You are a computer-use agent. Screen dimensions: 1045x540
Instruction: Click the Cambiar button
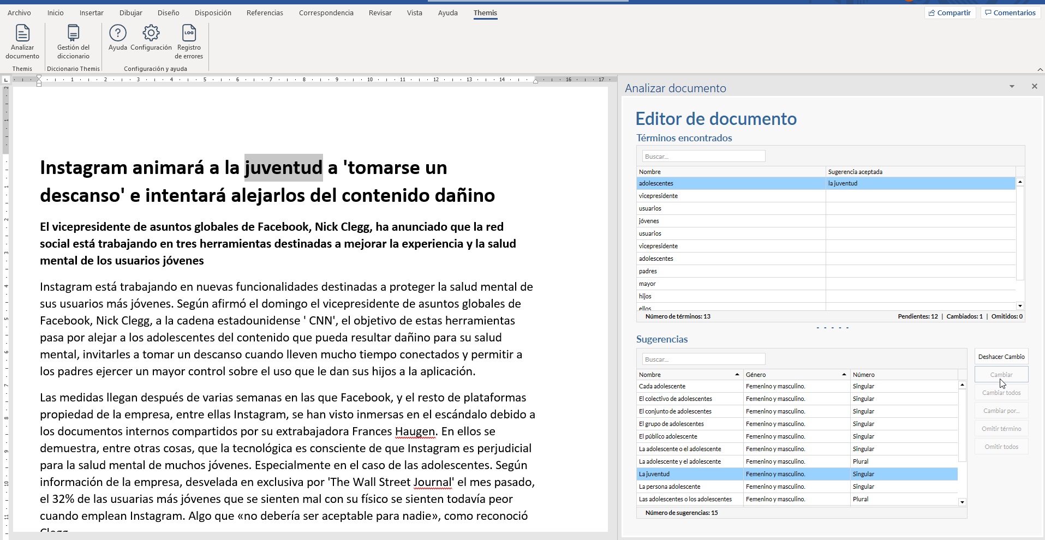click(1001, 375)
